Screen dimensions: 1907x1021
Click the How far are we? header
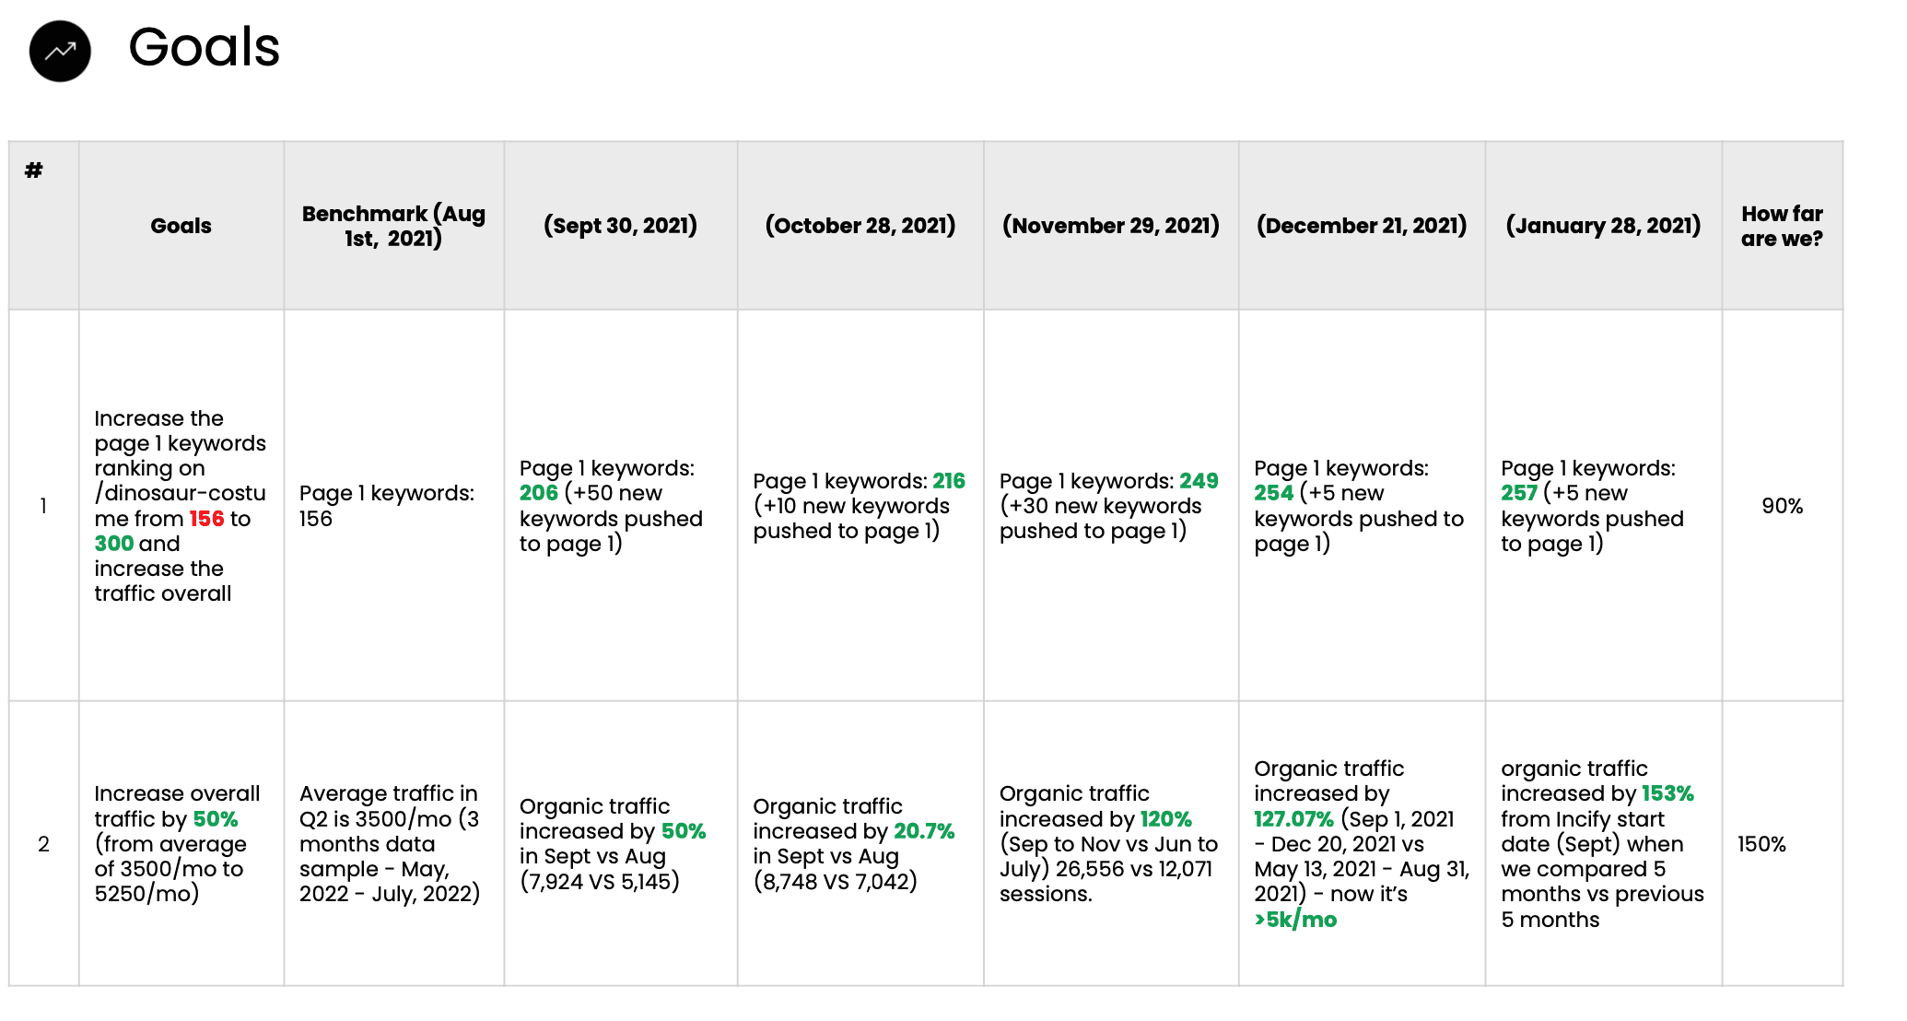(x=1782, y=226)
